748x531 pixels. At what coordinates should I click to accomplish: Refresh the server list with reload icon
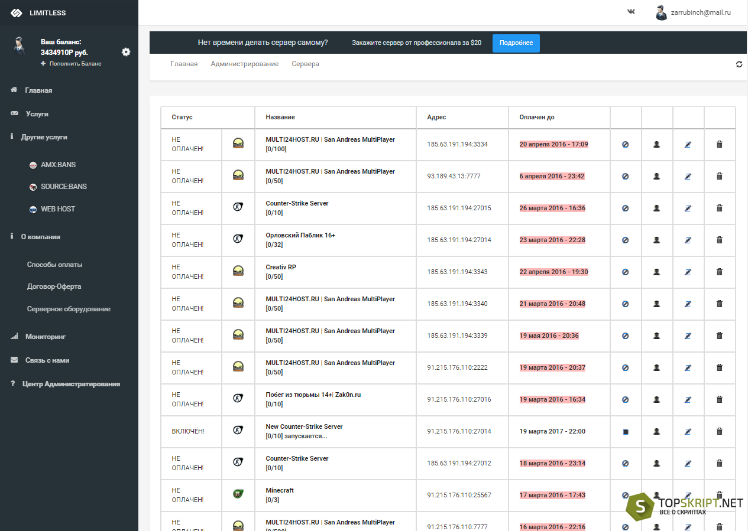[x=739, y=64]
